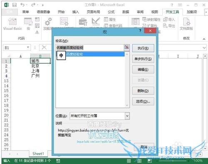This screenshot has height=164, width=208.
Task: Click the macro list scroll-down arrow
Action: 127,105
